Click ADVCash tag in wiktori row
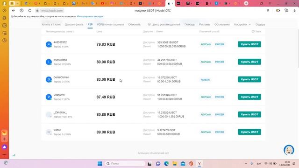Image resolution: width=299 pixels, height=168 pixels. (206, 132)
